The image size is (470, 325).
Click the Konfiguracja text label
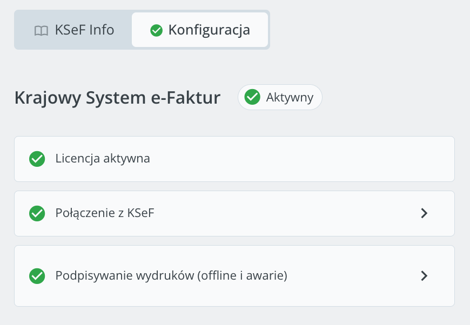pos(209,31)
